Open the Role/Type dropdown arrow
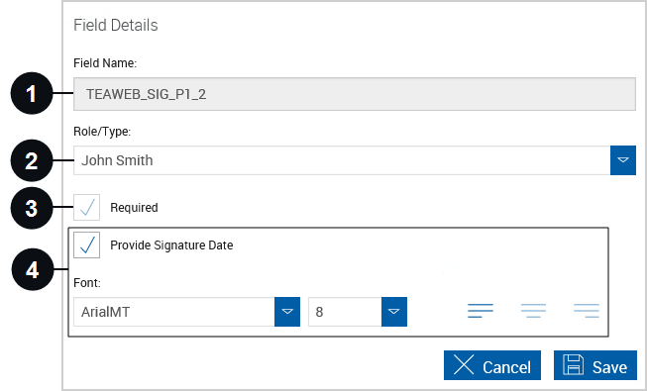The width and height of the screenshot is (647, 391). click(x=623, y=160)
